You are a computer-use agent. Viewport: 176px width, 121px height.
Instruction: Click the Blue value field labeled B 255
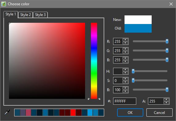118,60
